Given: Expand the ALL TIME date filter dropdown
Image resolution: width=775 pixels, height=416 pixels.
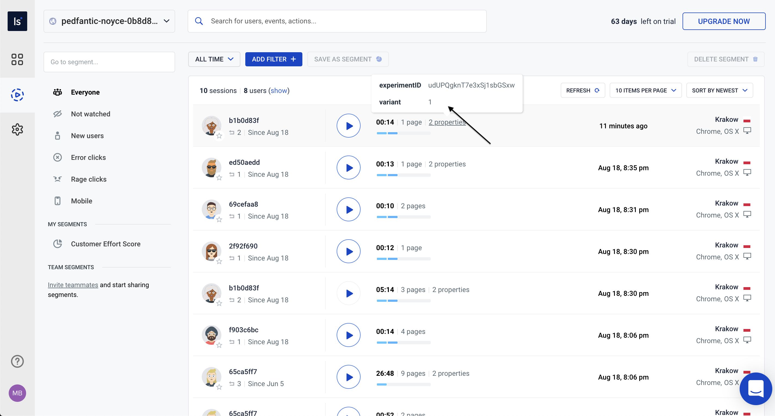Looking at the screenshot, I should [x=213, y=59].
